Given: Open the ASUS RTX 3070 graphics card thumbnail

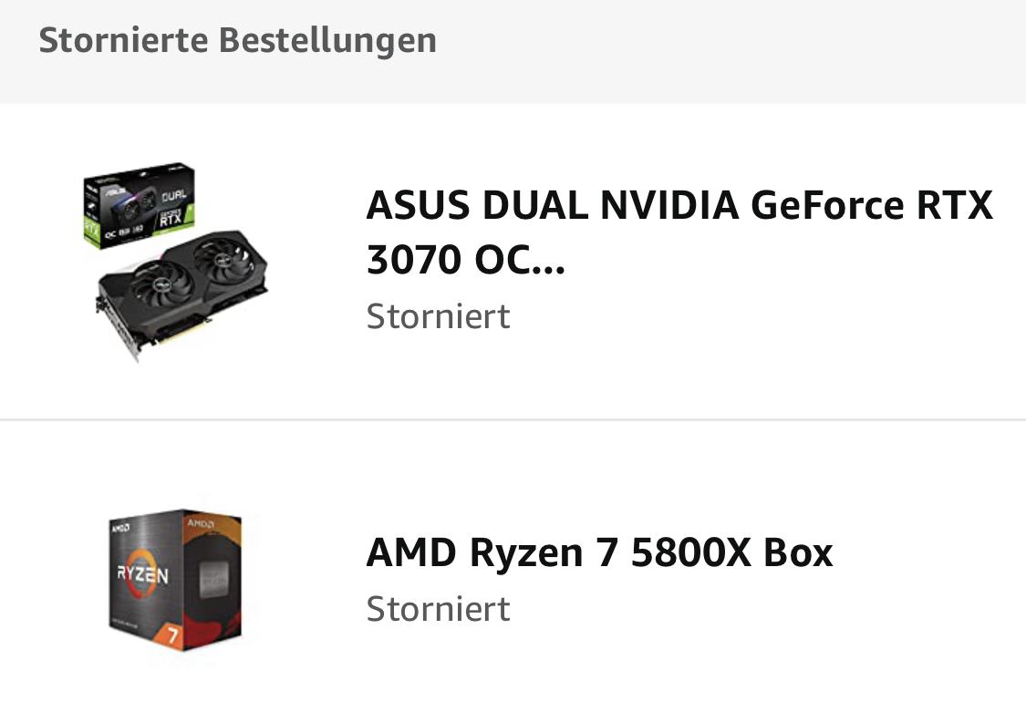Looking at the screenshot, I should [x=175, y=262].
